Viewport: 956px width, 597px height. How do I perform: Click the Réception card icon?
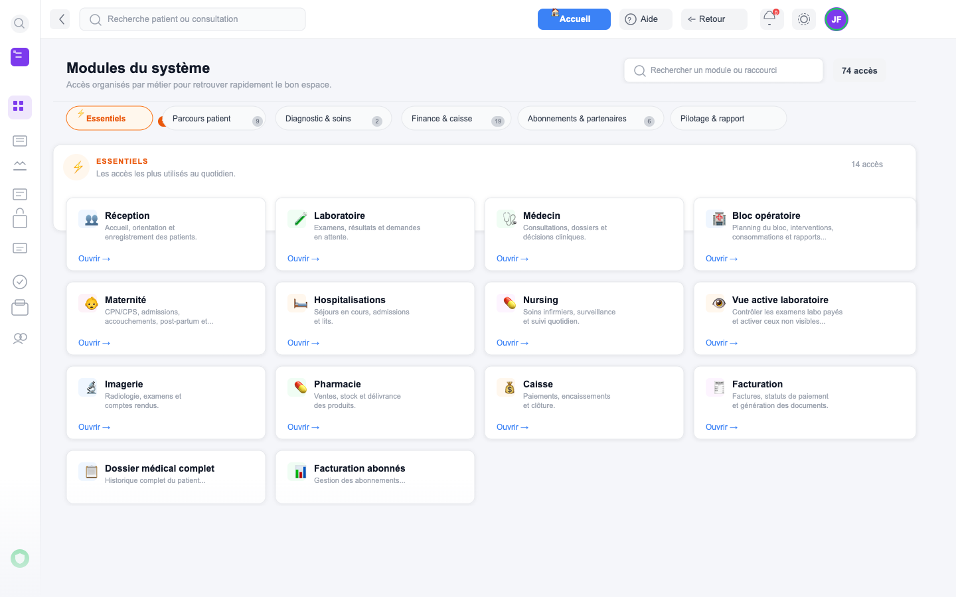tap(88, 219)
